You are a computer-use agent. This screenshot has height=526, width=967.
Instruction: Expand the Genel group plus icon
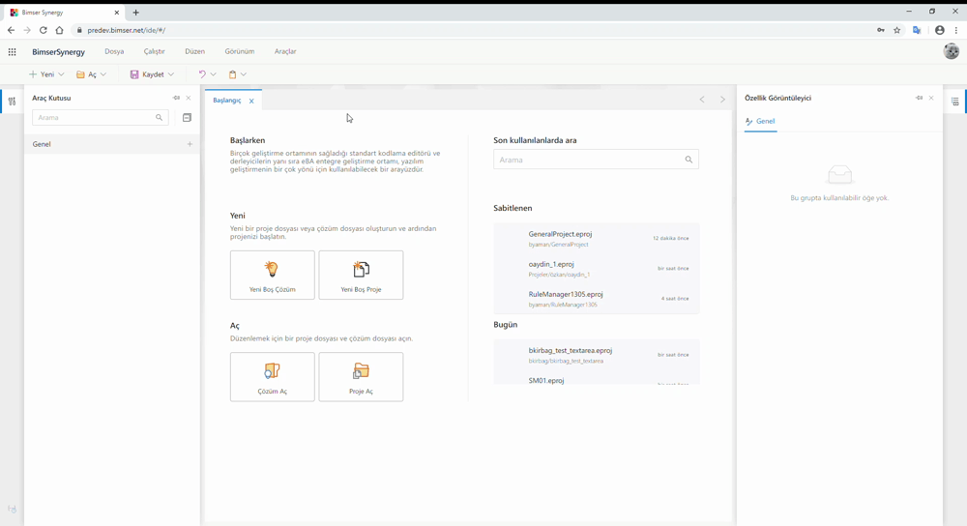pyautogui.click(x=190, y=144)
